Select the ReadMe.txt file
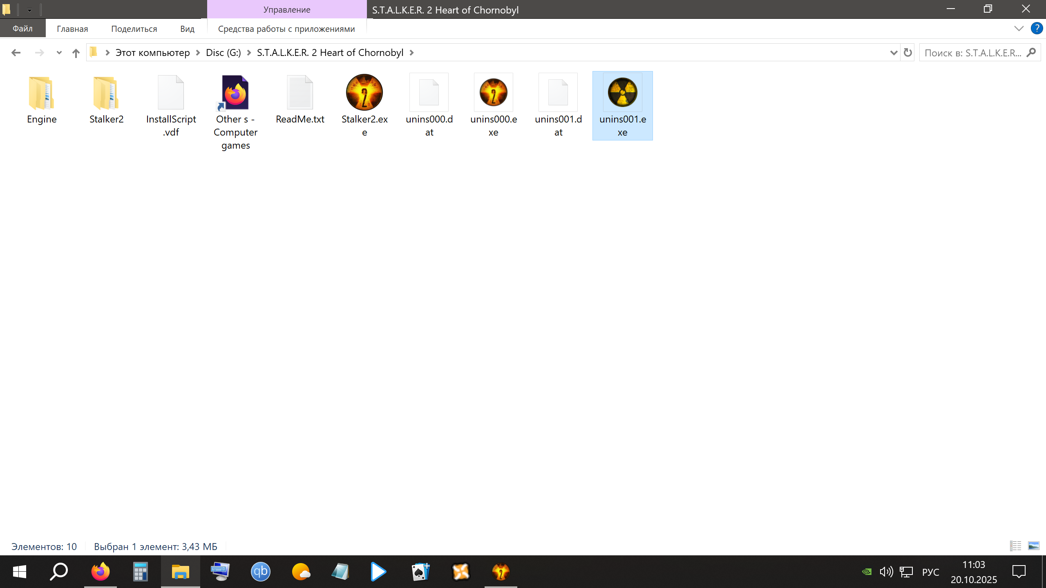Image resolution: width=1046 pixels, height=588 pixels. click(300, 93)
